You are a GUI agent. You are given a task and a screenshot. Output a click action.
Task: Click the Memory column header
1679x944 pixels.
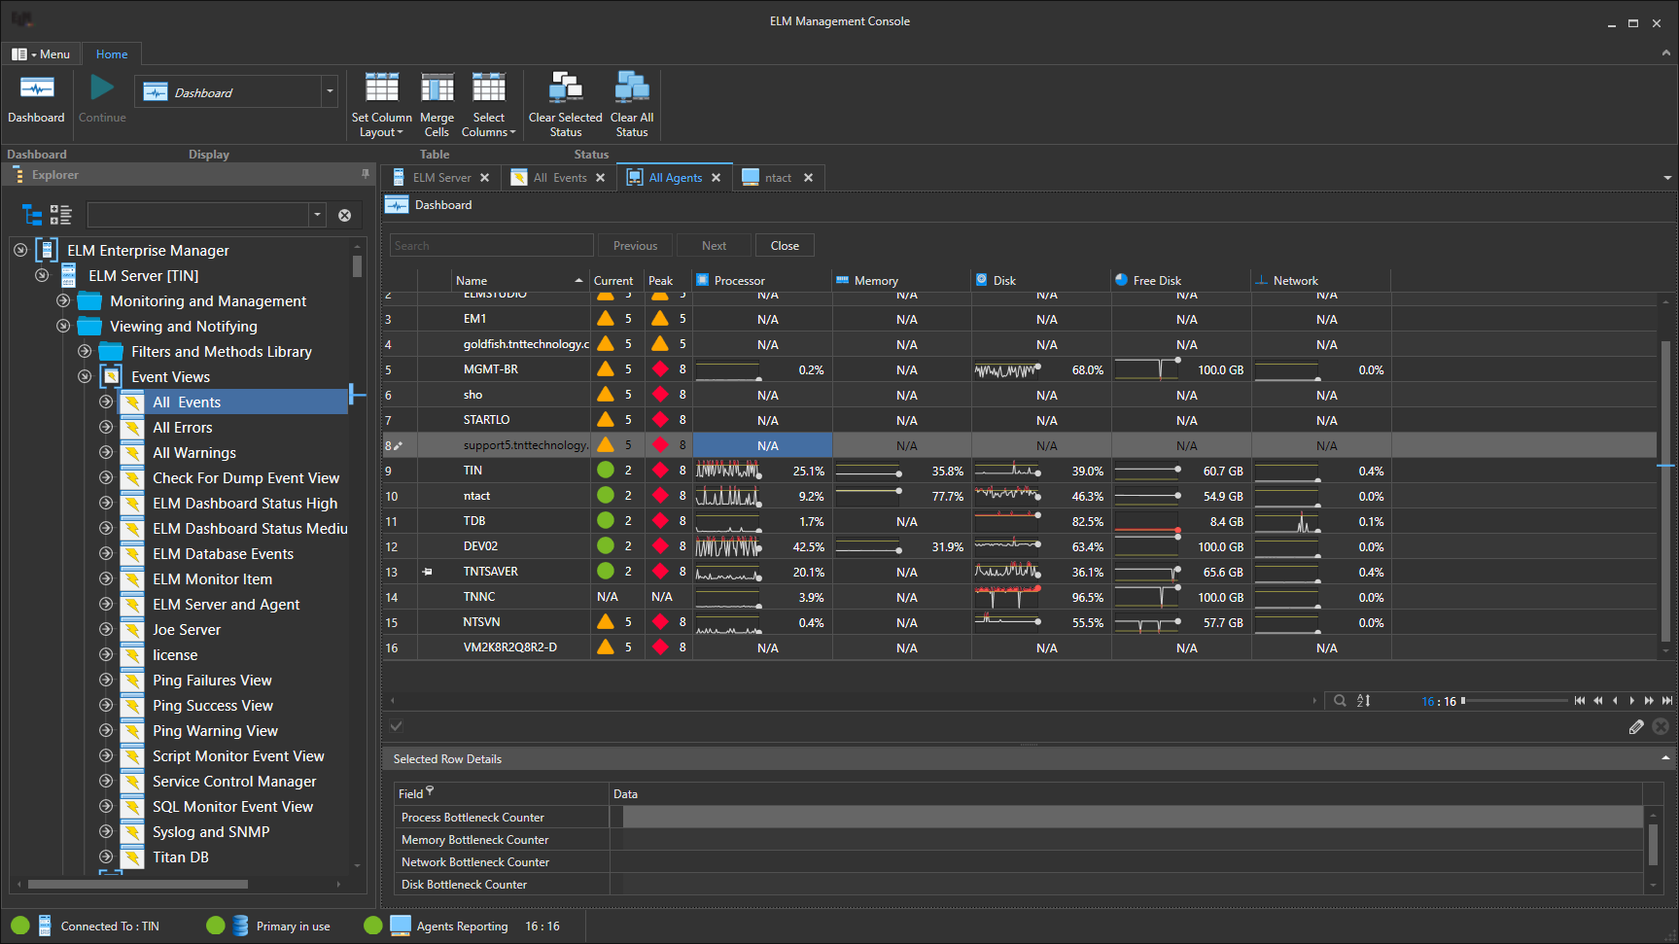[x=902, y=280]
